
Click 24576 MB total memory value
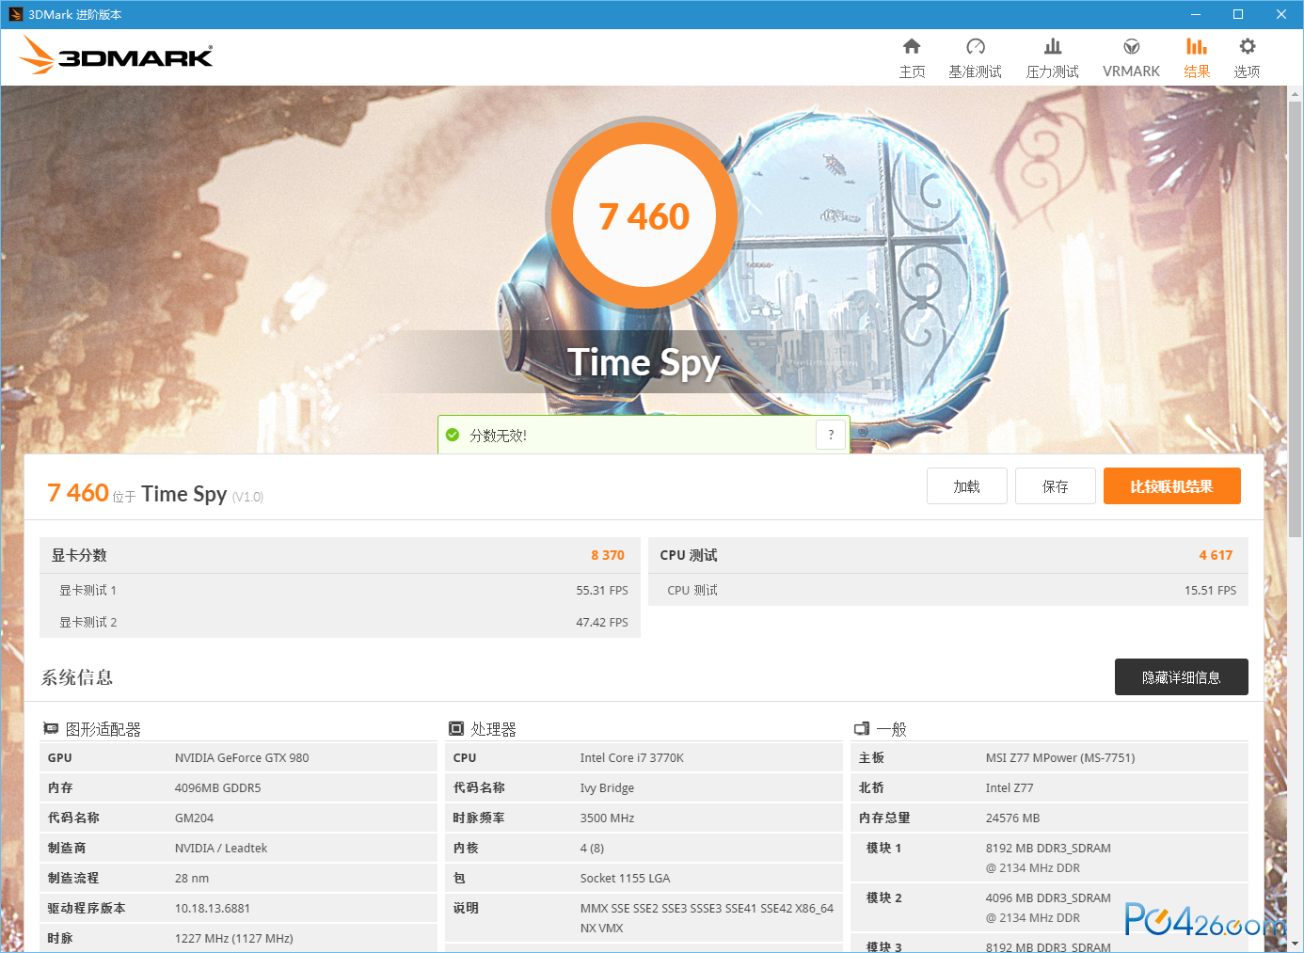pyautogui.click(x=1012, y=818)
